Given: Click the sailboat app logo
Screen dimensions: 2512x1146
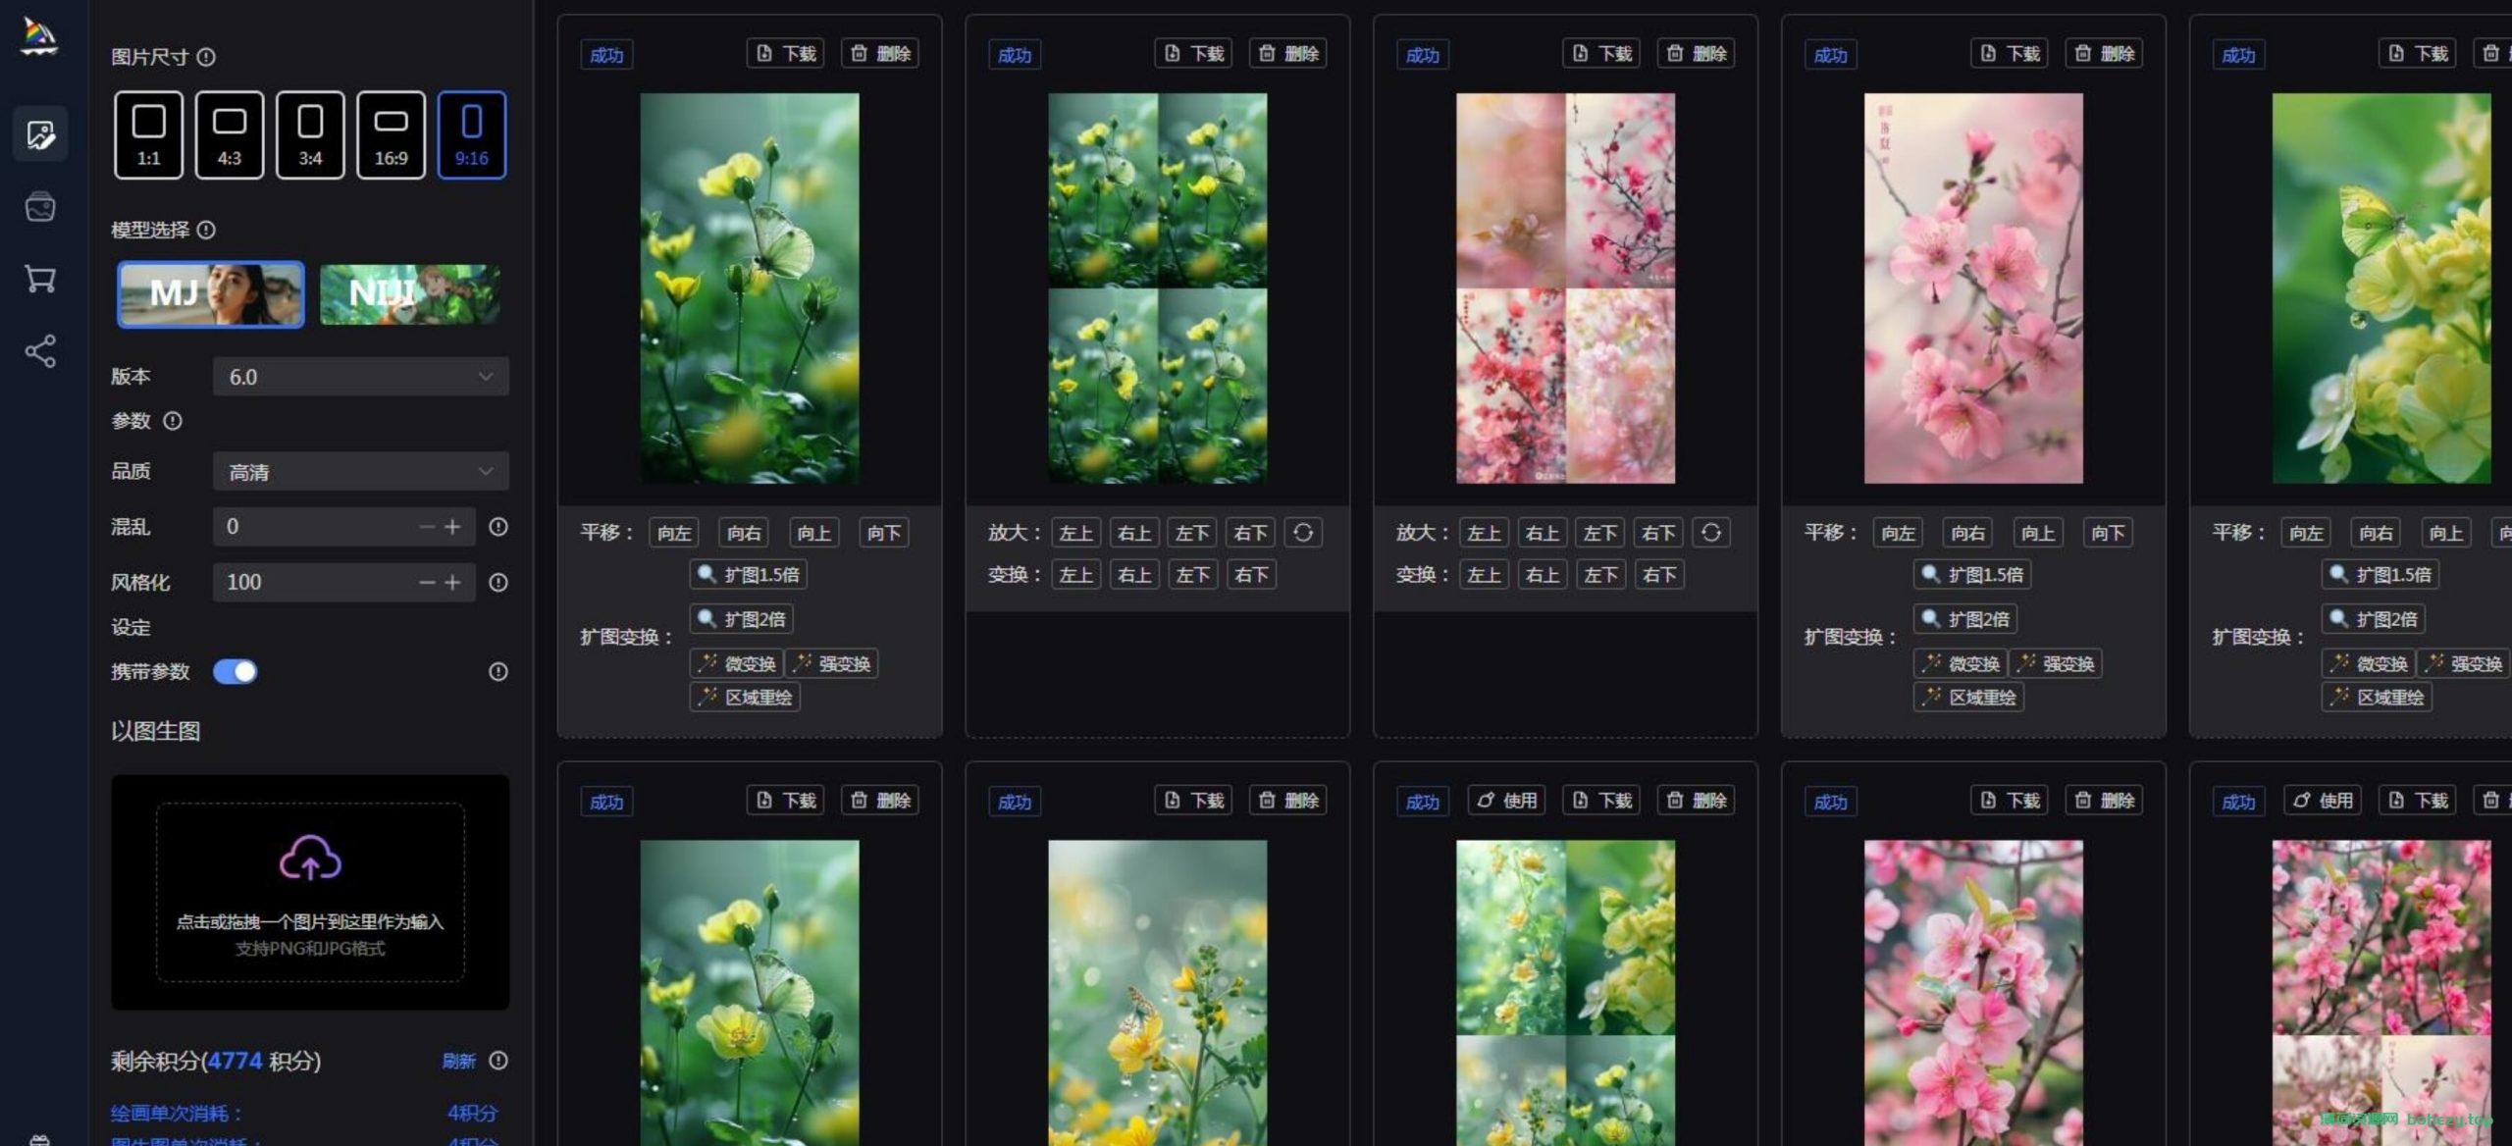Looking at the screenshot, I should (39, 35).
